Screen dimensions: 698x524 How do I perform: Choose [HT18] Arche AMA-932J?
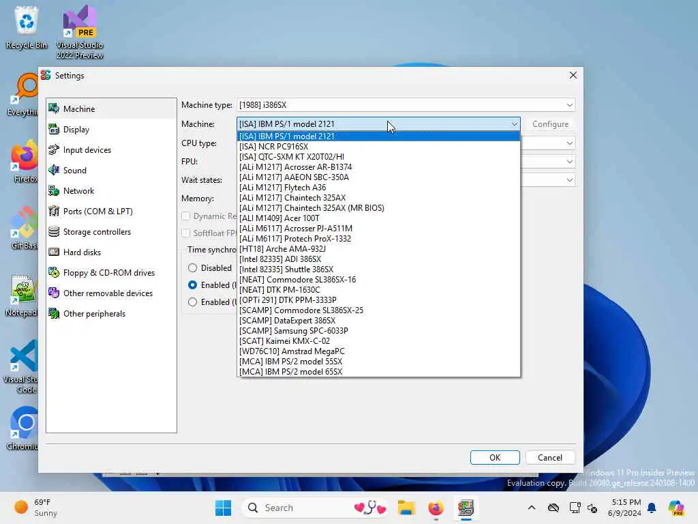(378, 249)
